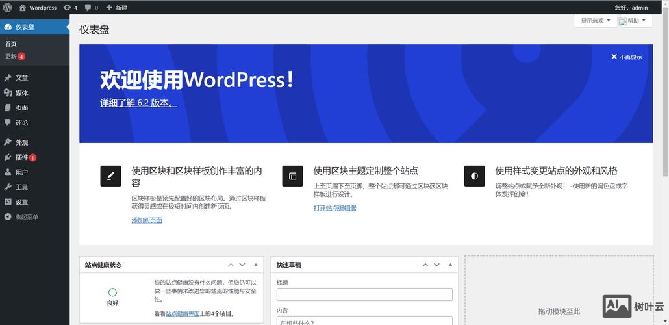This screenshot has width=669, height=325.
Task: Click the half-circle styles icon
Action: coord(474,176)
